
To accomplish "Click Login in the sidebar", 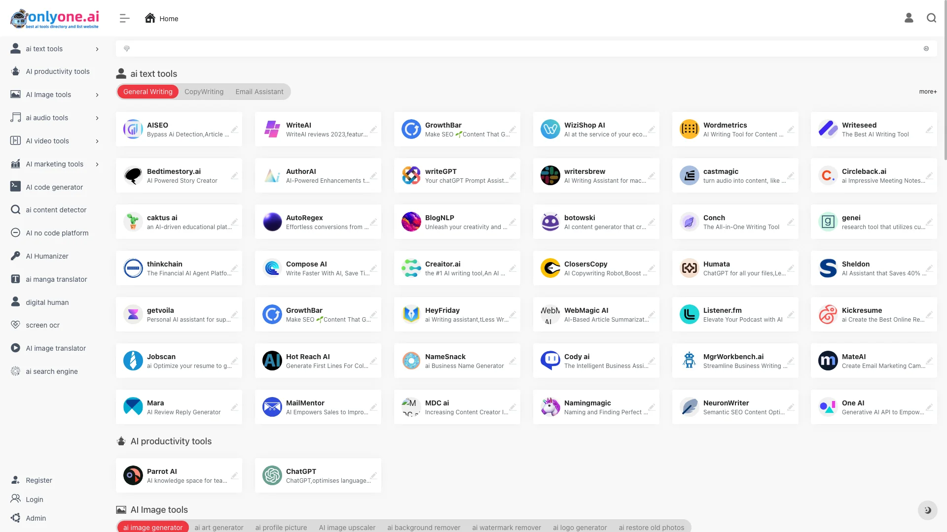I will pos(35,499).
